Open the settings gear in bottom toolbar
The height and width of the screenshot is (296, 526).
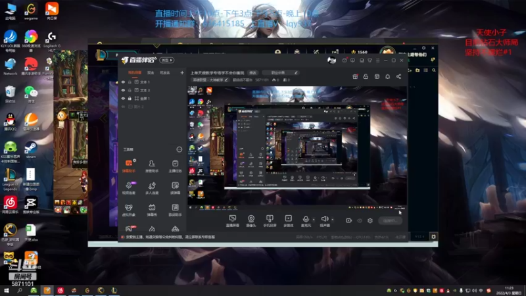coord(370,220)
